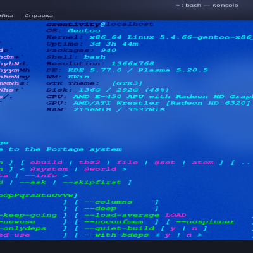Click the '--load-average' option text
Image resolution: width=253 pixels, height=253 pixels.
point(121,215)
